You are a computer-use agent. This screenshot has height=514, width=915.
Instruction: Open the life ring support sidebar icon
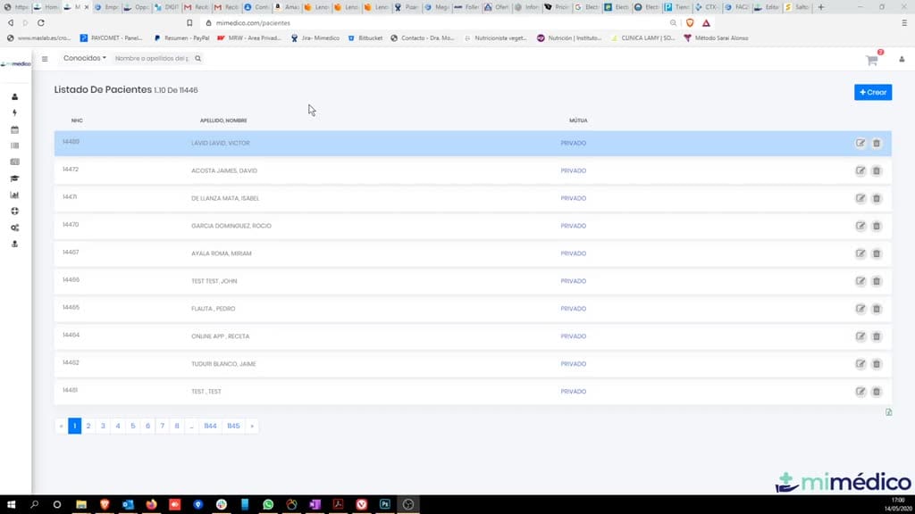(x=14, y=211)
